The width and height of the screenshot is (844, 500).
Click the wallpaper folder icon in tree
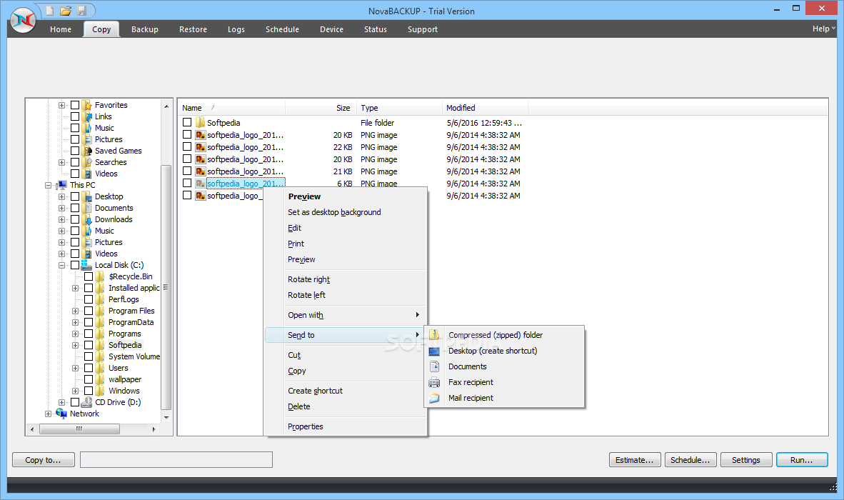(x=100, y=379)
